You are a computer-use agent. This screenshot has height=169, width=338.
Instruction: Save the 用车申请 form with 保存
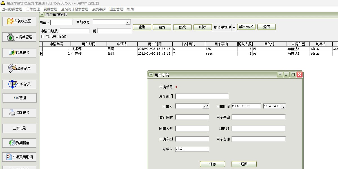click(212, 164)
